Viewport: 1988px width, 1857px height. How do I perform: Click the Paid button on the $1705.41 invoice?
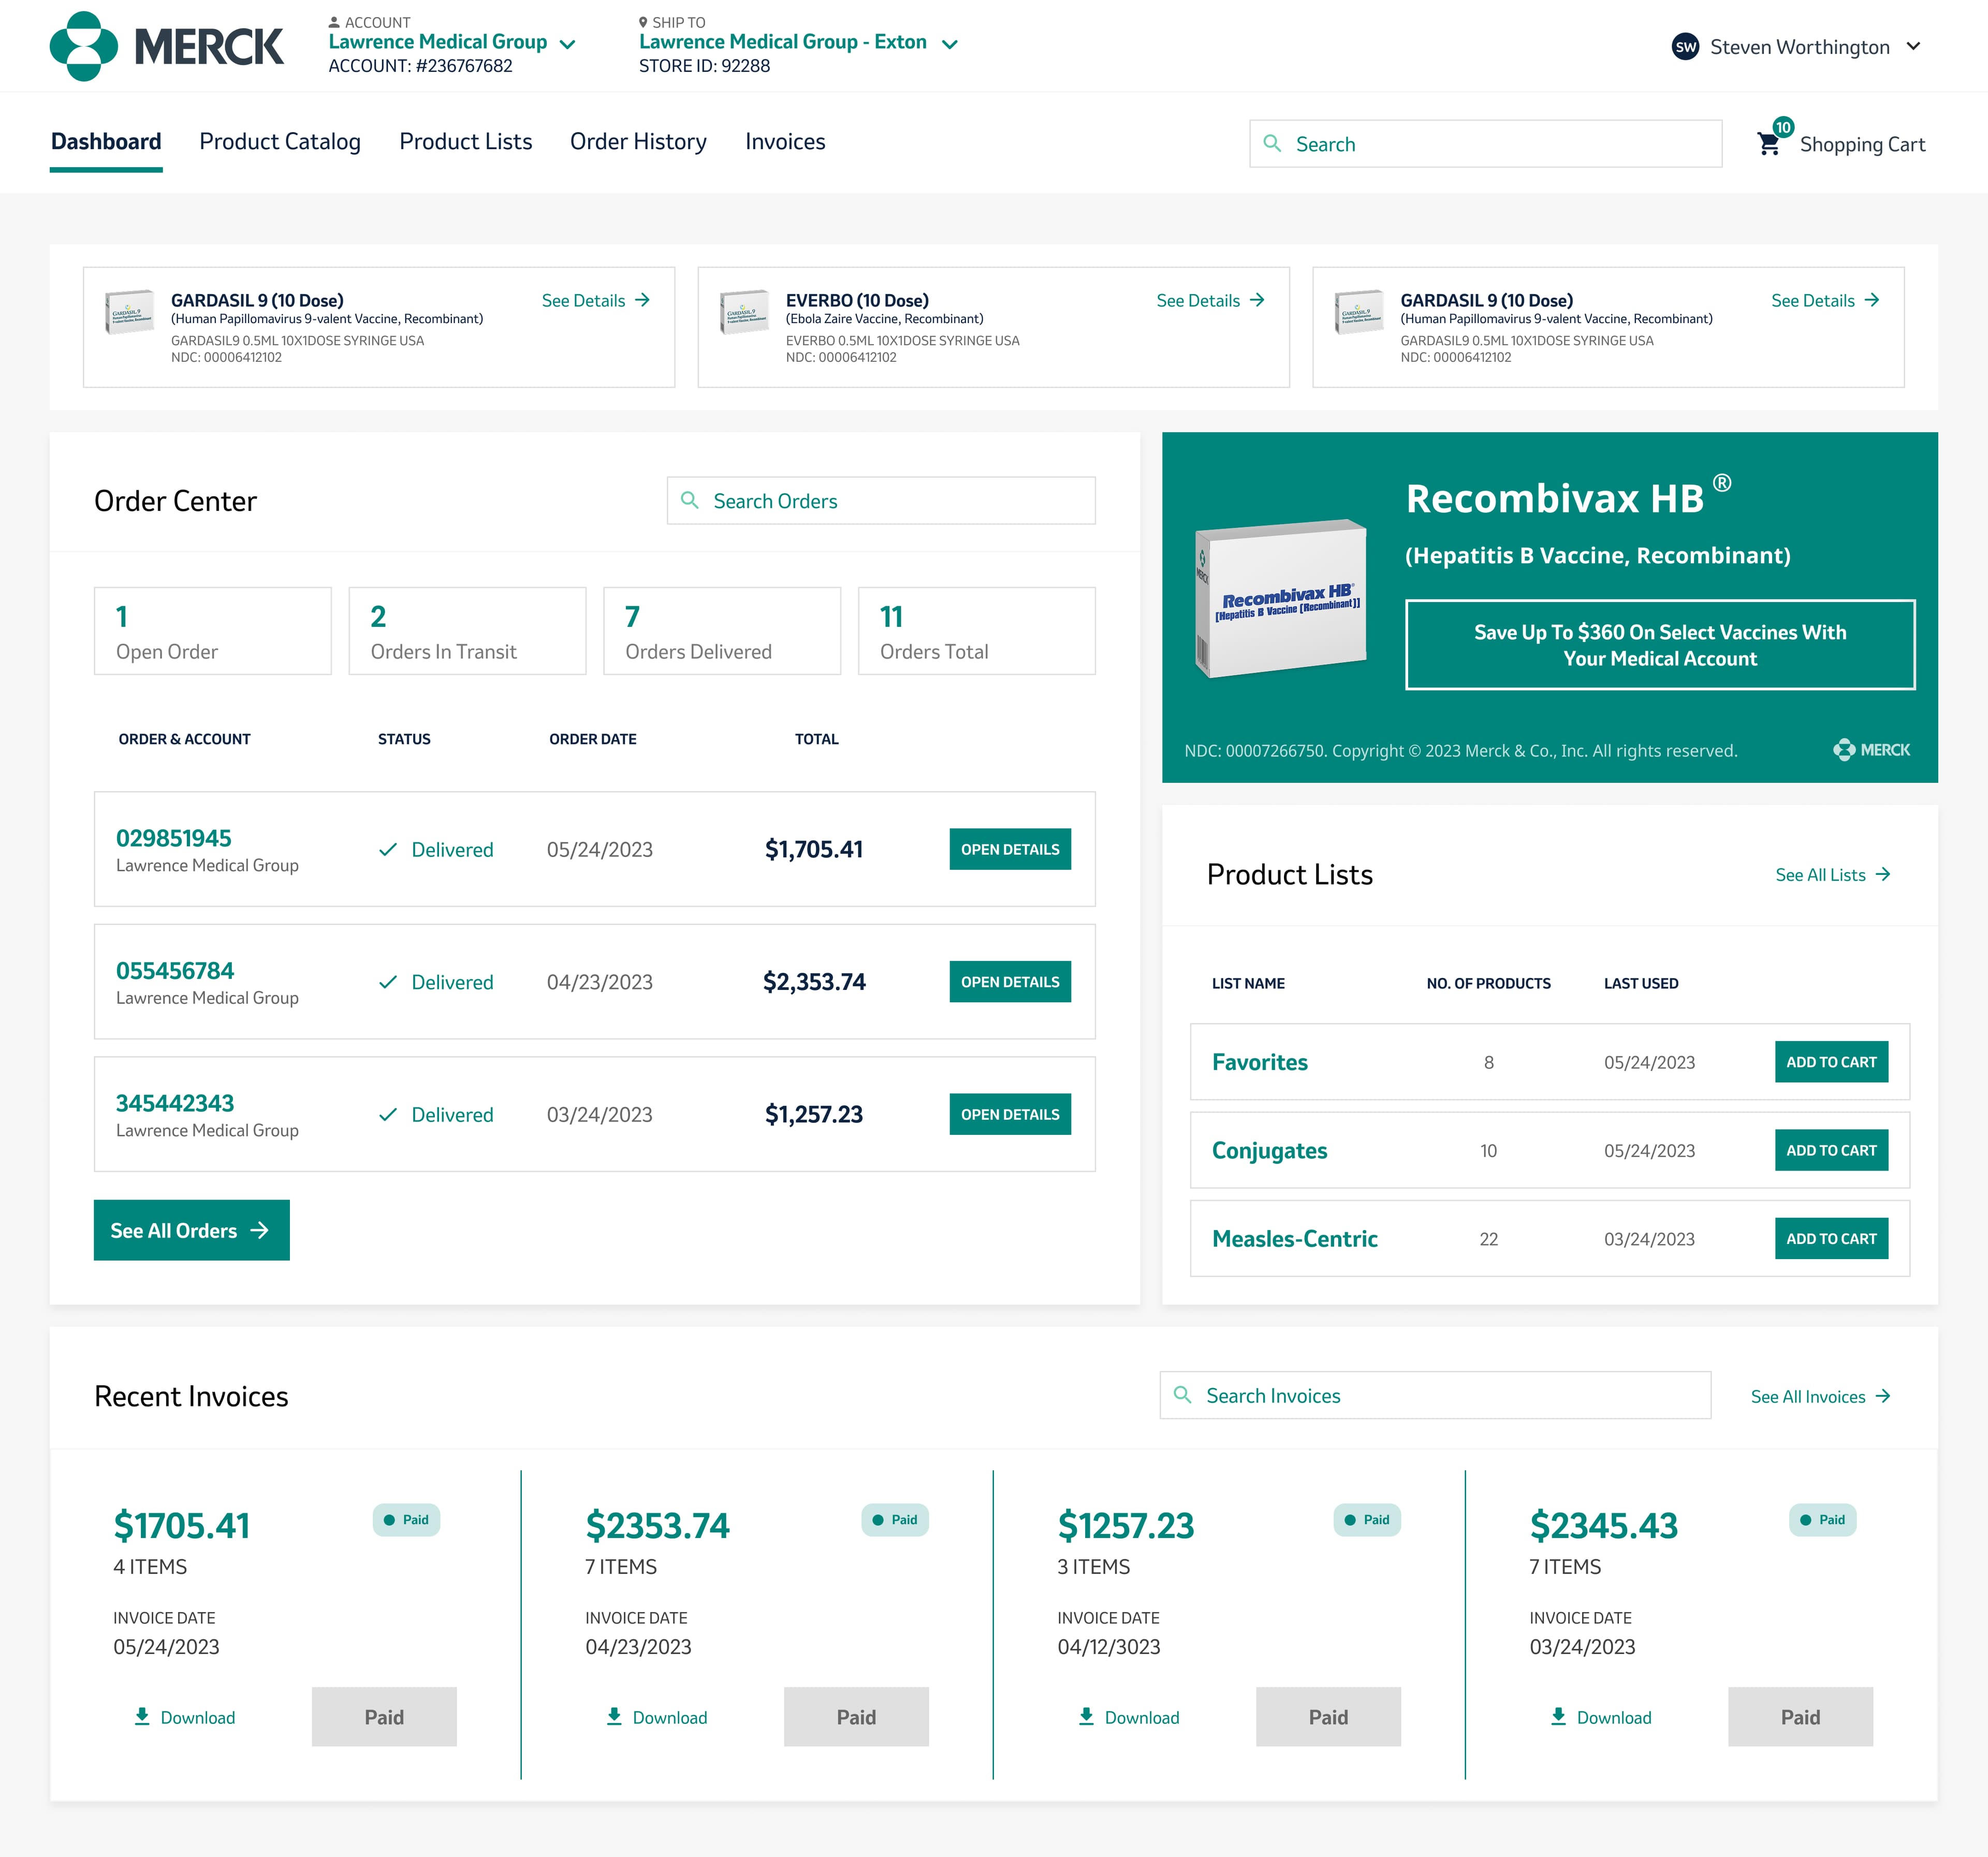point(384,1716)
